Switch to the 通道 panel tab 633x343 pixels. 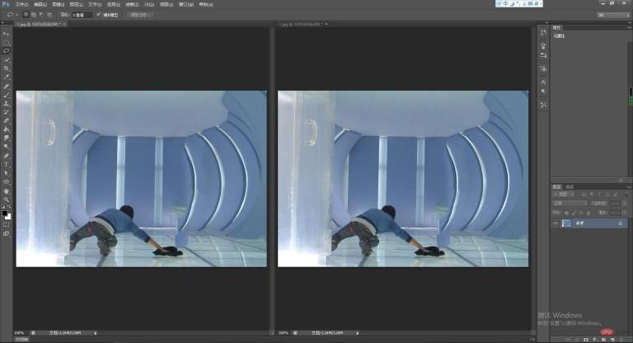point(570,186)
